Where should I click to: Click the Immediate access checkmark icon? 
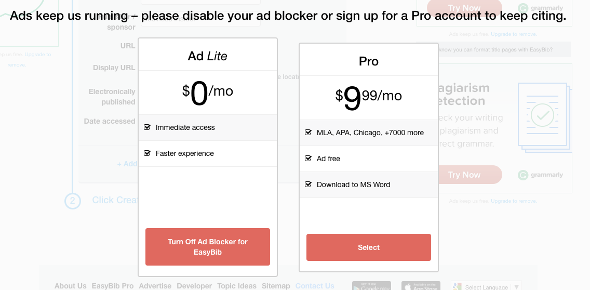147,127
